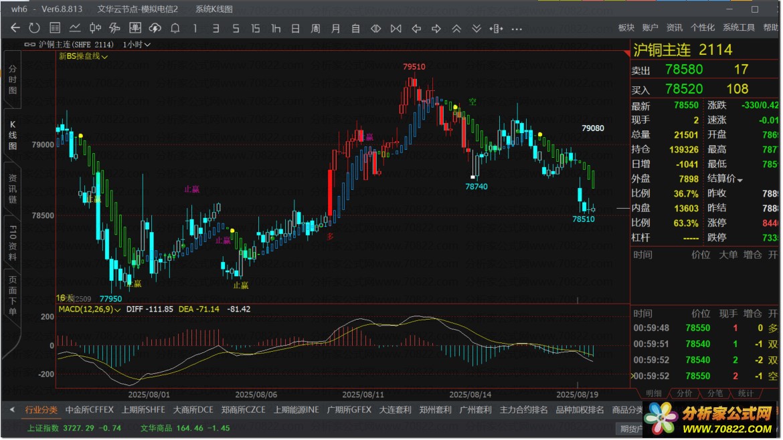Open the 系统工具 menu
783x440 pixels.
click(x=739, y=28)
